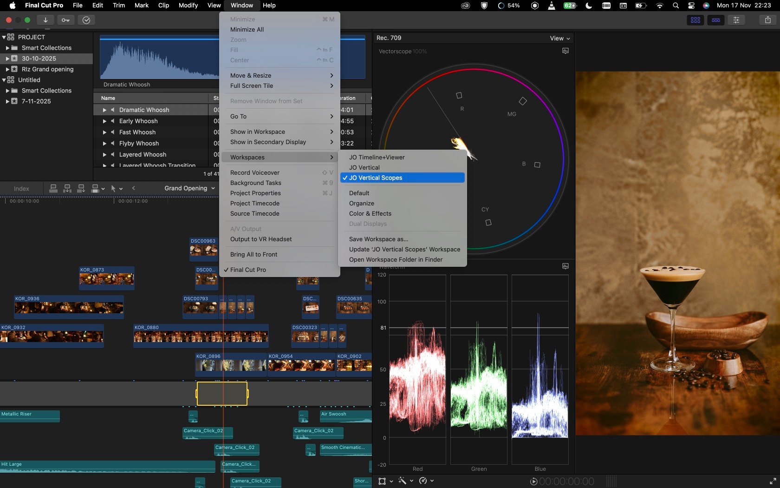This screenshot has width=780, height=488.
Task: Open Spotlight search in menu bar
Action: pyautogui.click(x=676, y=6)
